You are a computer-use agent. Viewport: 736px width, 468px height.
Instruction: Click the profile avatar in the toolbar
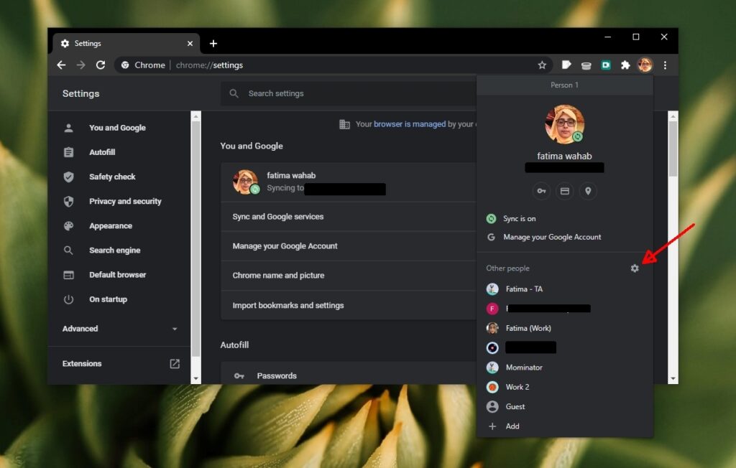[645, 65]
